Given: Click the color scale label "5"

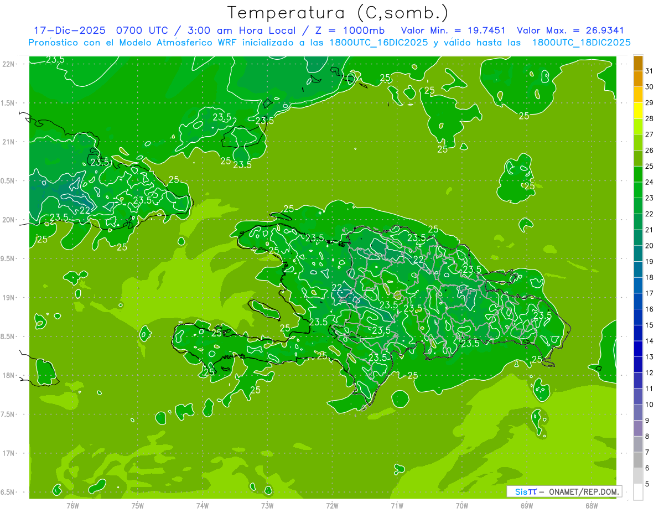Looking at the screenshot, I should pos(647,484).
